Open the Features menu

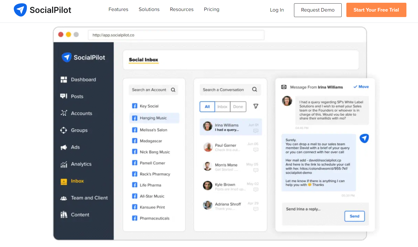pos(118,9)
